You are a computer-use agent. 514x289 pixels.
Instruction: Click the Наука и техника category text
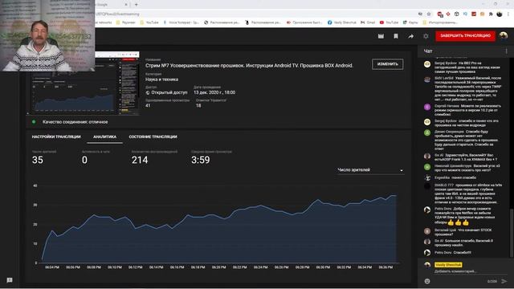tap(162, 79)
